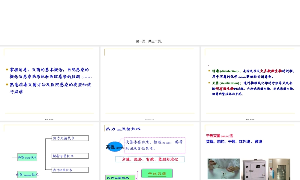The height and width of the screenshot is (180, 300).
Task: Select the 滤过除菌技术 flowchart box
Action: (x=69, y=170)
